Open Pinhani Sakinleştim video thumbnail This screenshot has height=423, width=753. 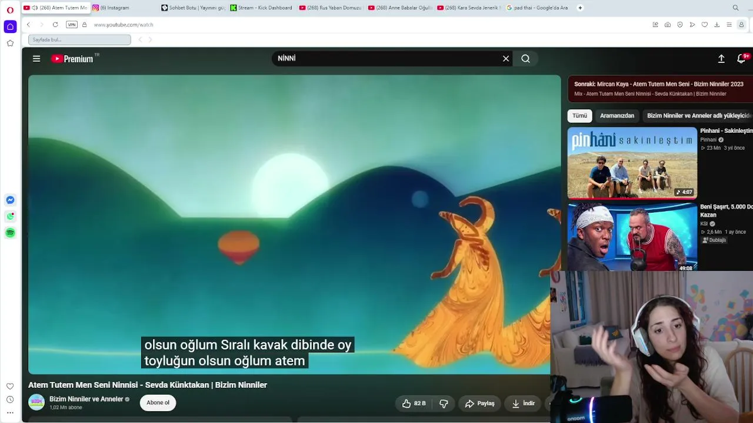[x=632, y=163]
